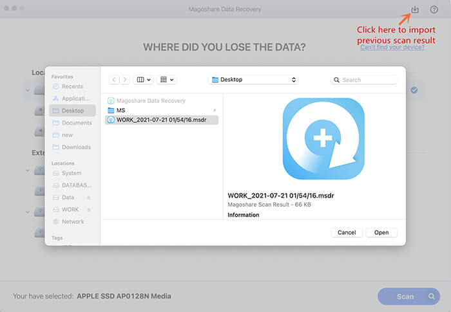Screen dimensions: 451x312
Task: Click the Open button
Action: click(x=381, y=232)
